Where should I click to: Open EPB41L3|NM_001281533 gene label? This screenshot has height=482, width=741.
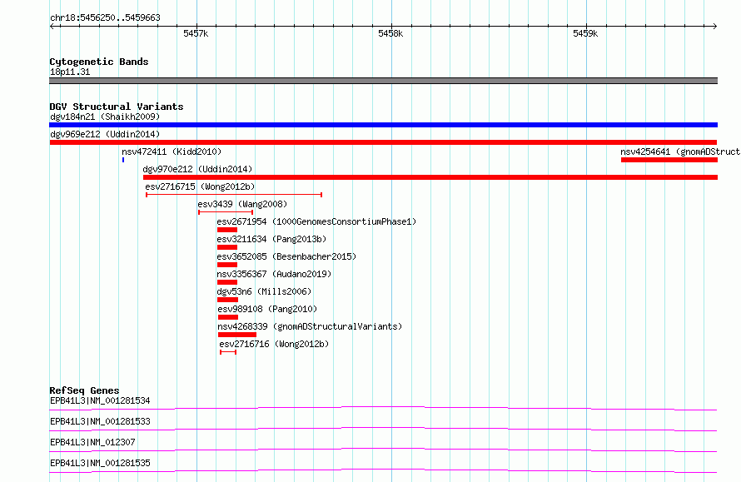pyautogui.click(x=100, y=421)
